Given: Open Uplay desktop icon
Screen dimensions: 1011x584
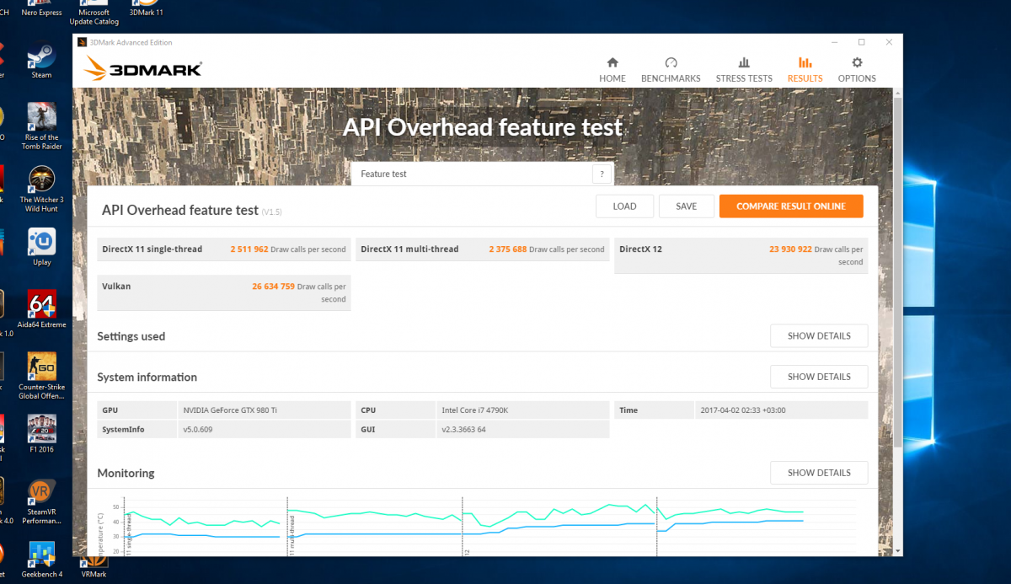Looking at the screenshot, I should [41, 248].
